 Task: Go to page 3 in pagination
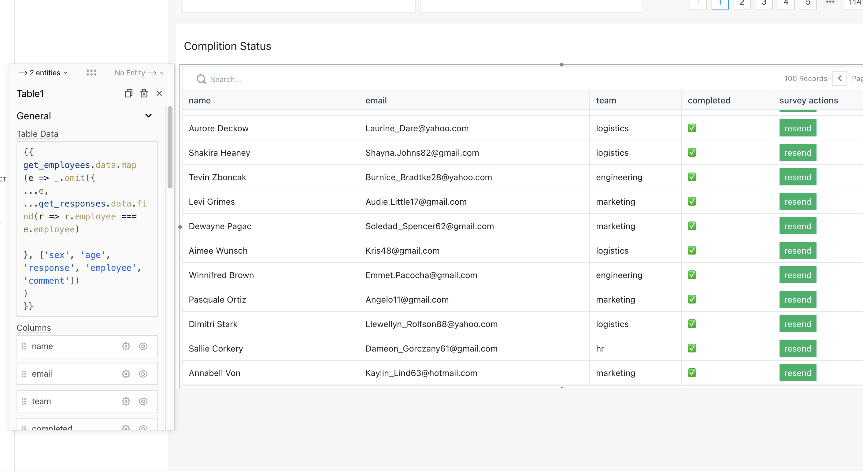click(764, 3)
